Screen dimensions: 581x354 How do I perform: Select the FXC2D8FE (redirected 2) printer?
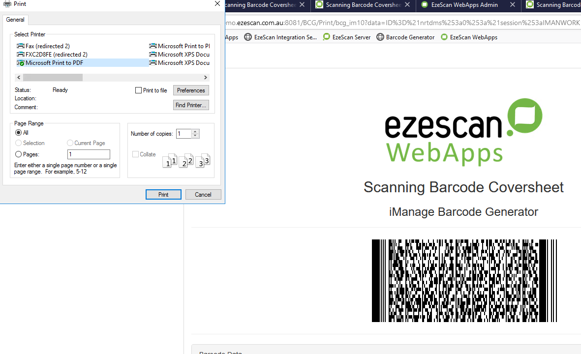(56, 55)
